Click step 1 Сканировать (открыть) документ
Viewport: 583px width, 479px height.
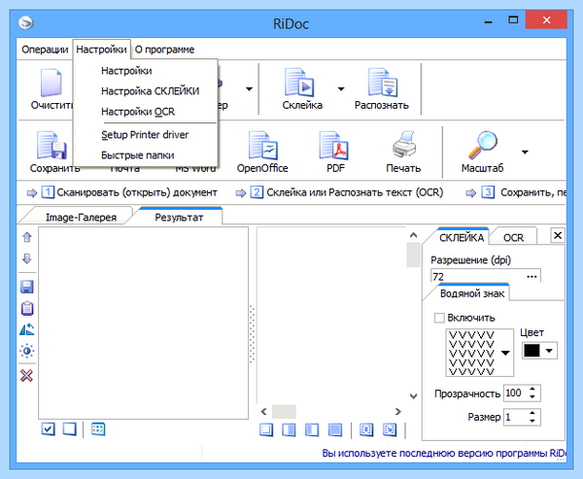click(129, 192)
